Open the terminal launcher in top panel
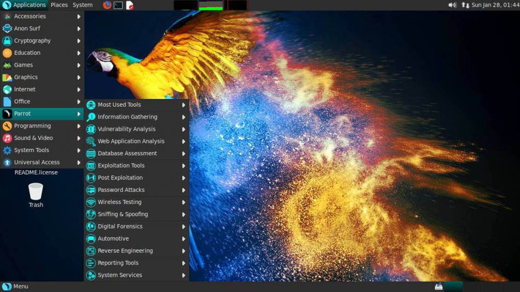 (118, 5)
